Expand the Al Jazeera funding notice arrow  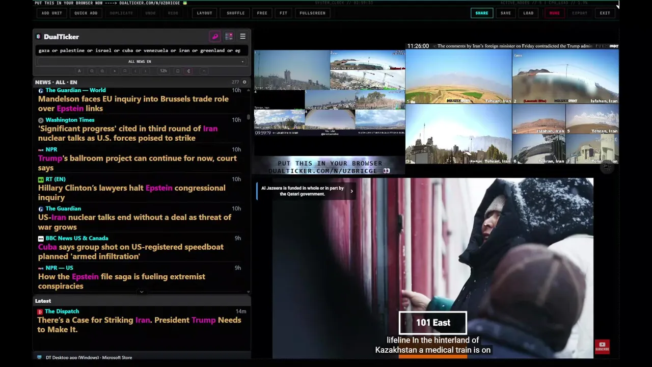351,191
